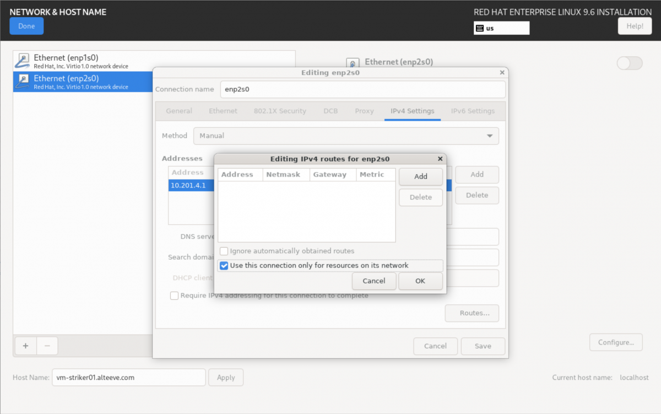Uncheck use connection only for network resources
Viewport: 661px width, 414px height.
pyautogui.click(x=224, y=266)
